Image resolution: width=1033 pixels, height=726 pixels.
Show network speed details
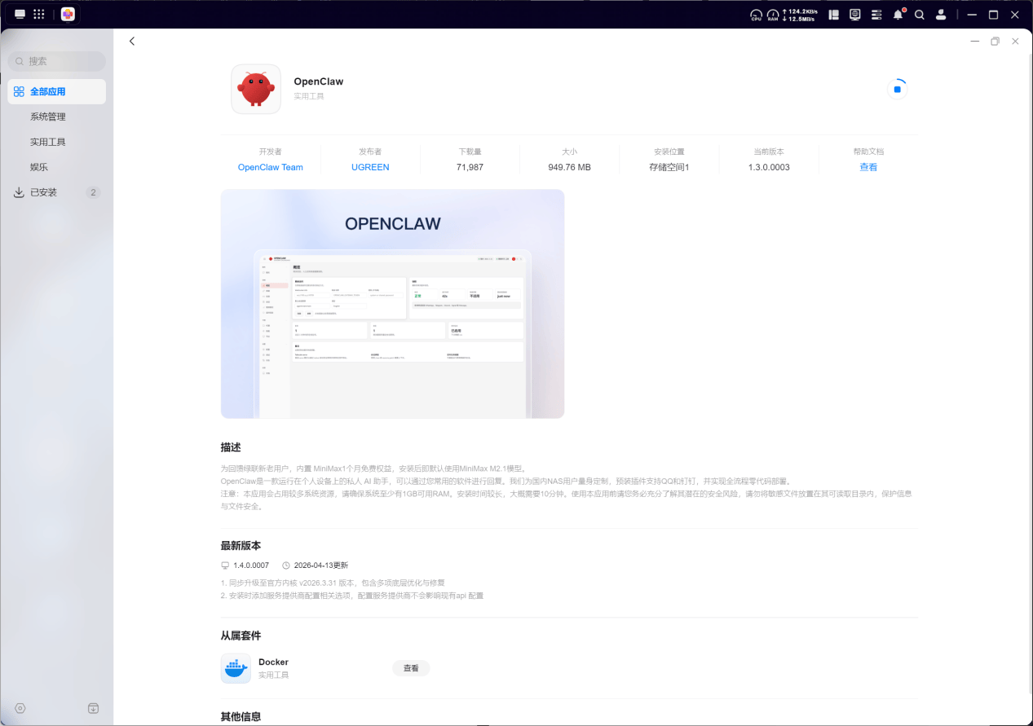click(801, 15)
